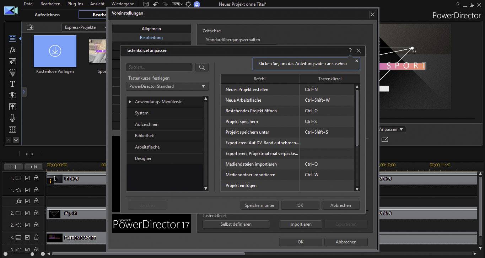
Task: Expand the Anwendungs-Menüleiste tree entry
Action: (x=130, y=102)
